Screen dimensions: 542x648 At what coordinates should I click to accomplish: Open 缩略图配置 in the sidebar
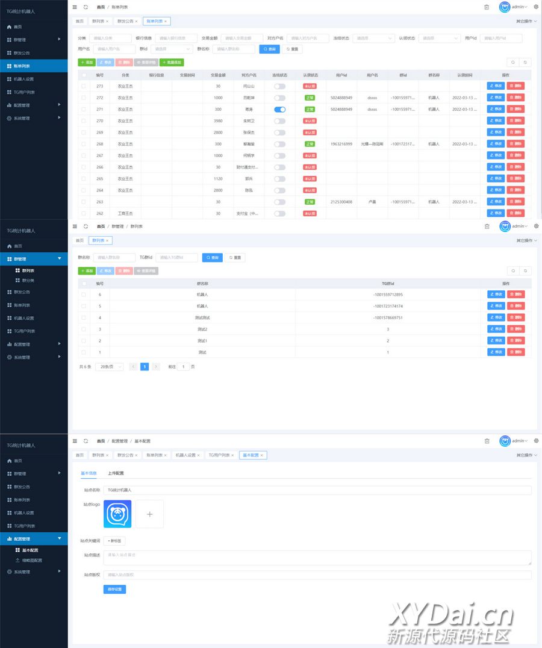point(31,560)
